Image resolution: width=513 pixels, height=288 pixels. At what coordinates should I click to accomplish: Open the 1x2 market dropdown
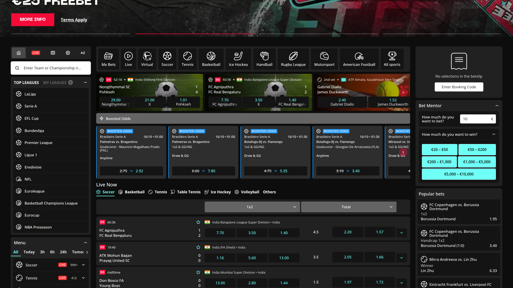(x=252, y=207)
